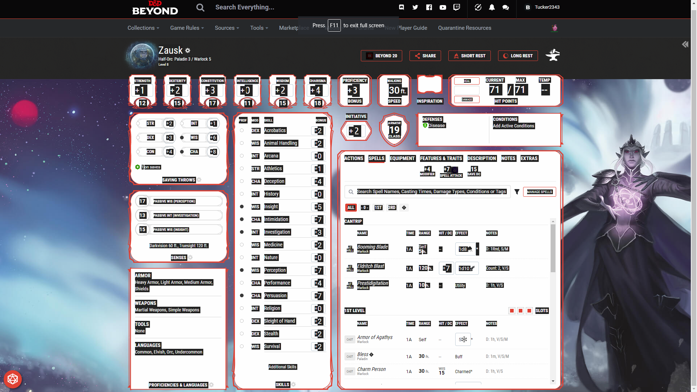Open notifications with the bell icon
The width and height of the screenshot is (697, 392).
(x=492, y=7)
